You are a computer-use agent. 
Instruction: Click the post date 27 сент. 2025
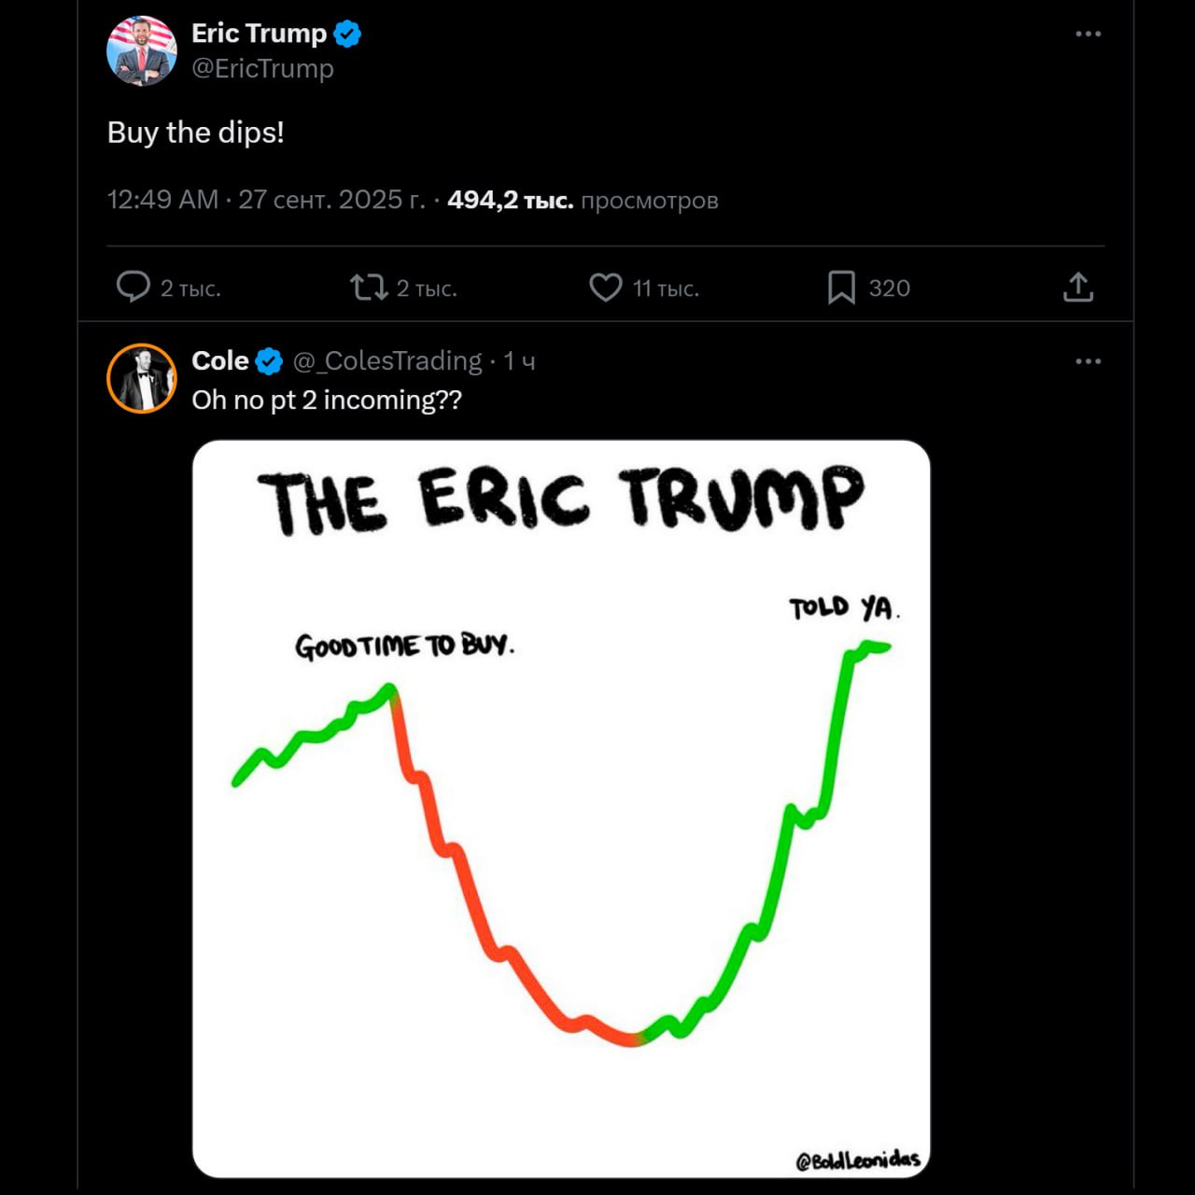coord(331,200)
